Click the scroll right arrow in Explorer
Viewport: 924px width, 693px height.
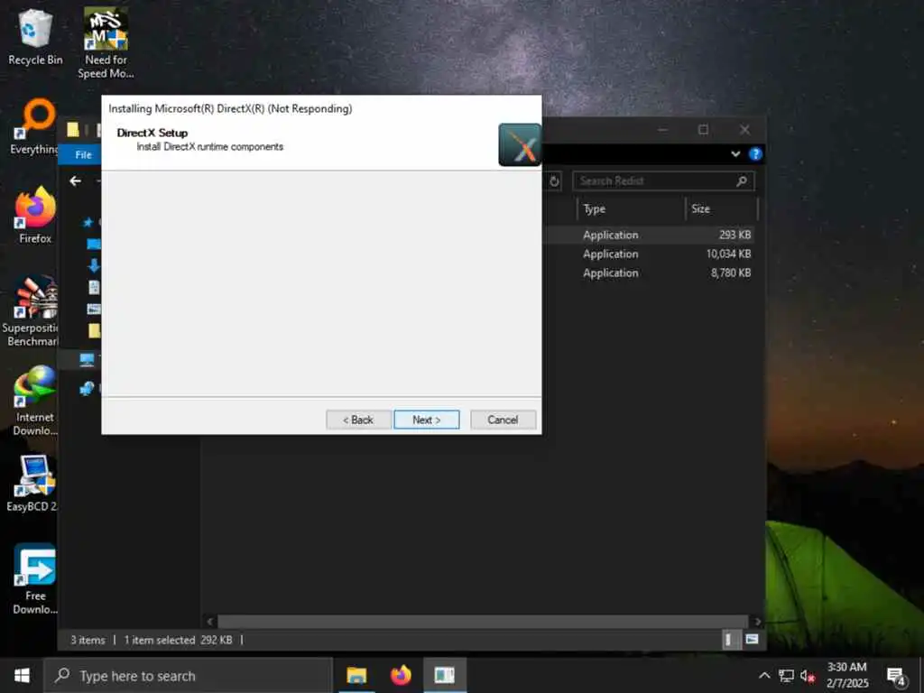[x=758, y=621]
